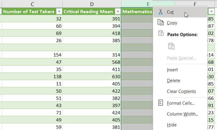Image resolution: width=217 pixels, height=130 pixels.
Task: Select the column D header
Action: click(92, 4)
